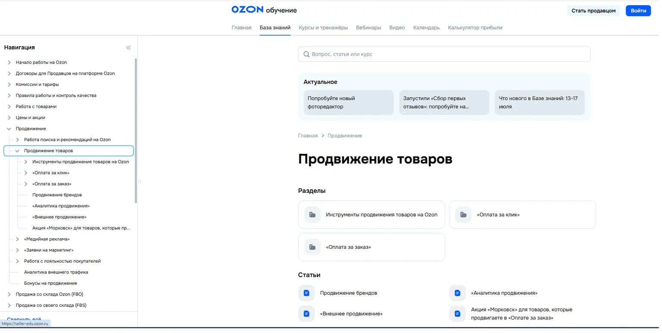The height and width of the screenshot is (333, 662).
Task: Click the search field Вопрос, статья или курс
Action: pyautogui.click(x=444, y=54)
